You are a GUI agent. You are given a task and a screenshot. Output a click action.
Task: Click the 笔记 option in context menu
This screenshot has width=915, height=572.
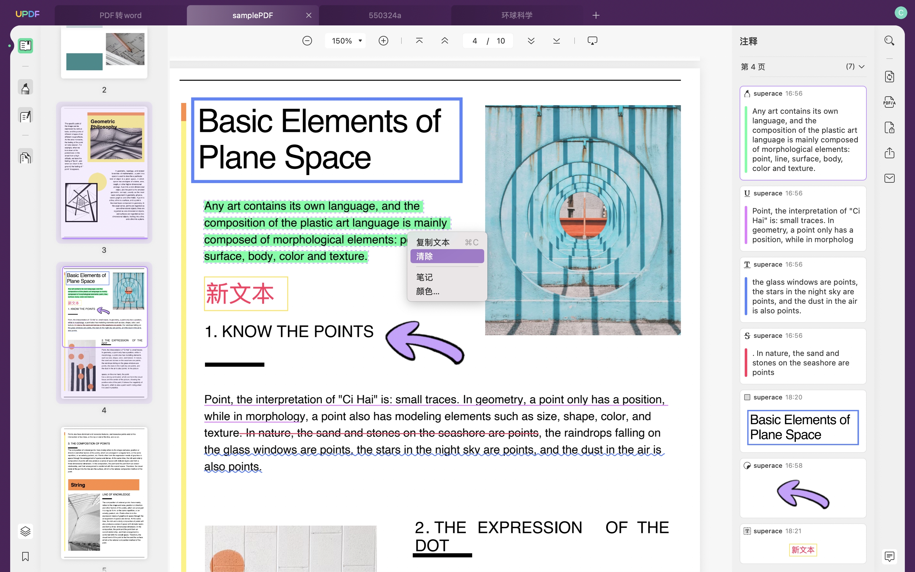424,276
